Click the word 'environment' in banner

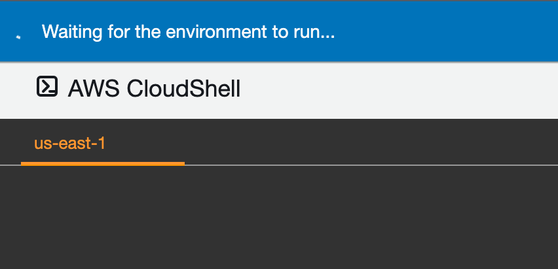(x=217, y=32)
